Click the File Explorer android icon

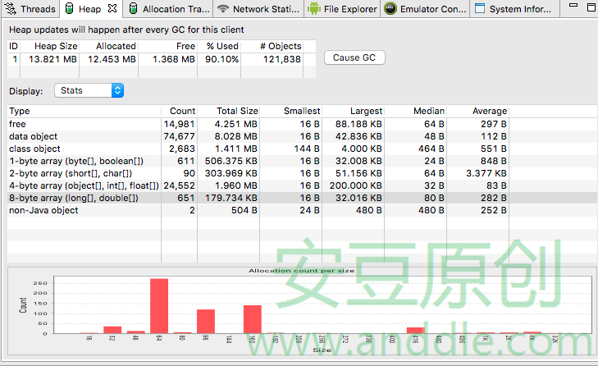314,8
